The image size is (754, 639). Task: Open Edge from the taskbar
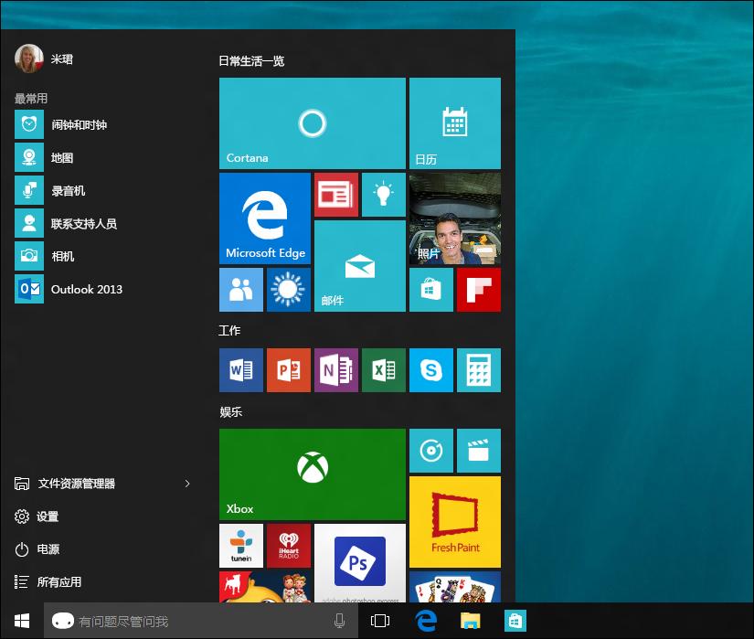pyautogui.click(x=426, y=621)
